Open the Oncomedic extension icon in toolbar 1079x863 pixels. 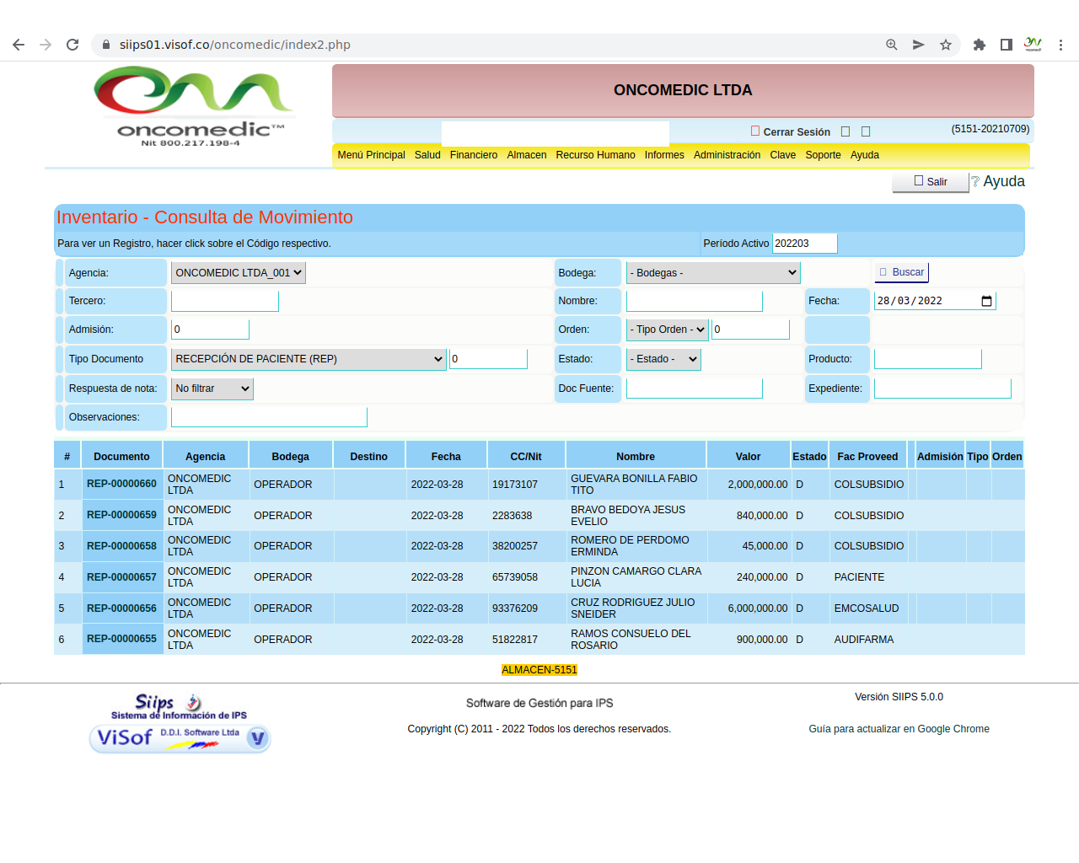1033,45
